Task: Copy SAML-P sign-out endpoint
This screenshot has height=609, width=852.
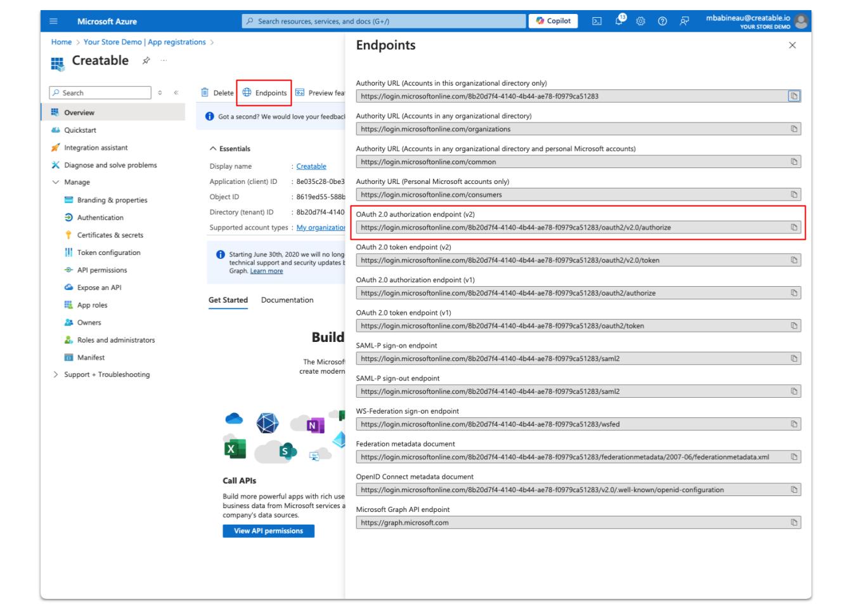Action: (794, 391)
